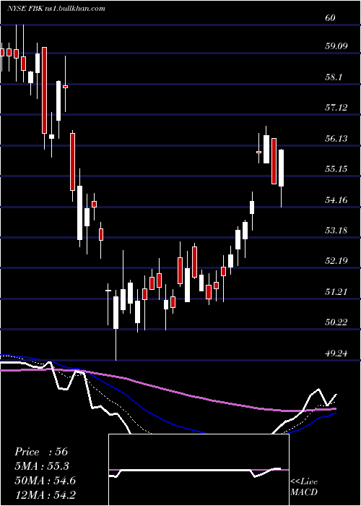This screenshot has height=506, width=361.
Task: Click the NYSE FBK chart title
Action: tap(56, 9)
